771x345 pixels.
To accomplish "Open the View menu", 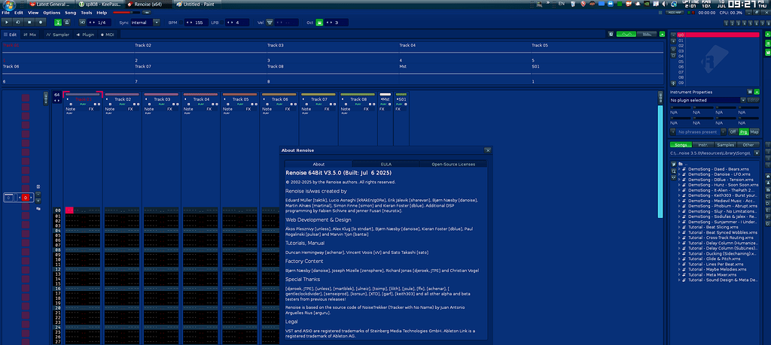I will pyautogui.click(x=33, y=12).
